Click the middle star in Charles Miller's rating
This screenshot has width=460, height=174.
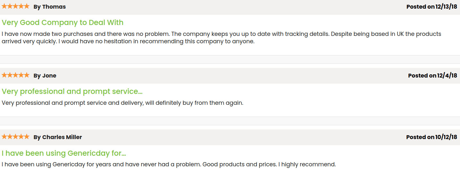coord(15,137)
